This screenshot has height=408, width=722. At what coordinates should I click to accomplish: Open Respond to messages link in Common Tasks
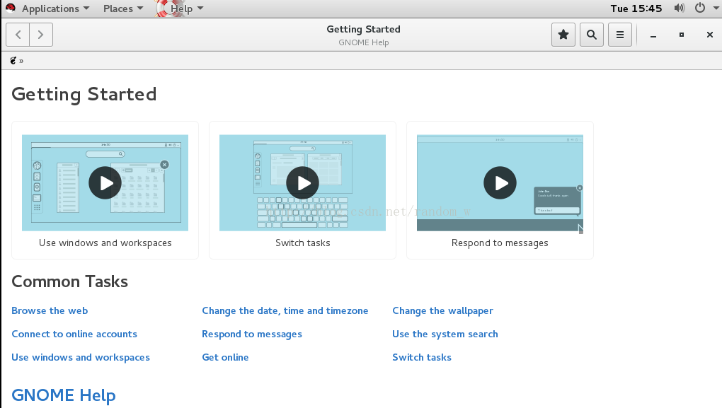click(x=252, y=334)
